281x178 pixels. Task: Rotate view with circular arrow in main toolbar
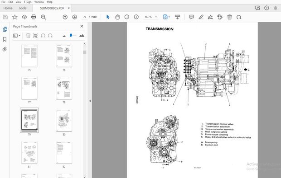point(239,17)
